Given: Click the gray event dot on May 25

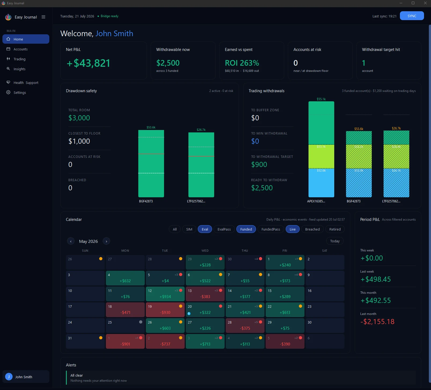Looking at the screenshot, I should click(x=141, y=322).
